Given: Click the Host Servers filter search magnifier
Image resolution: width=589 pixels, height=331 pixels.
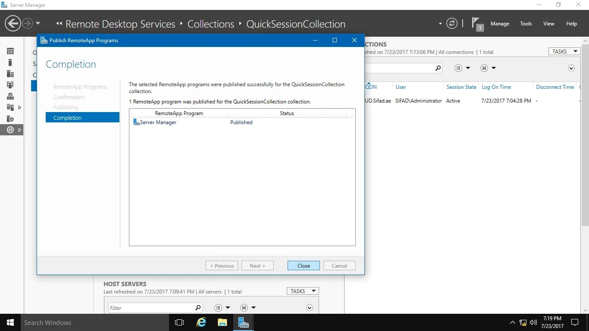Looking at the screenshot, I should (x=198, y=308).
